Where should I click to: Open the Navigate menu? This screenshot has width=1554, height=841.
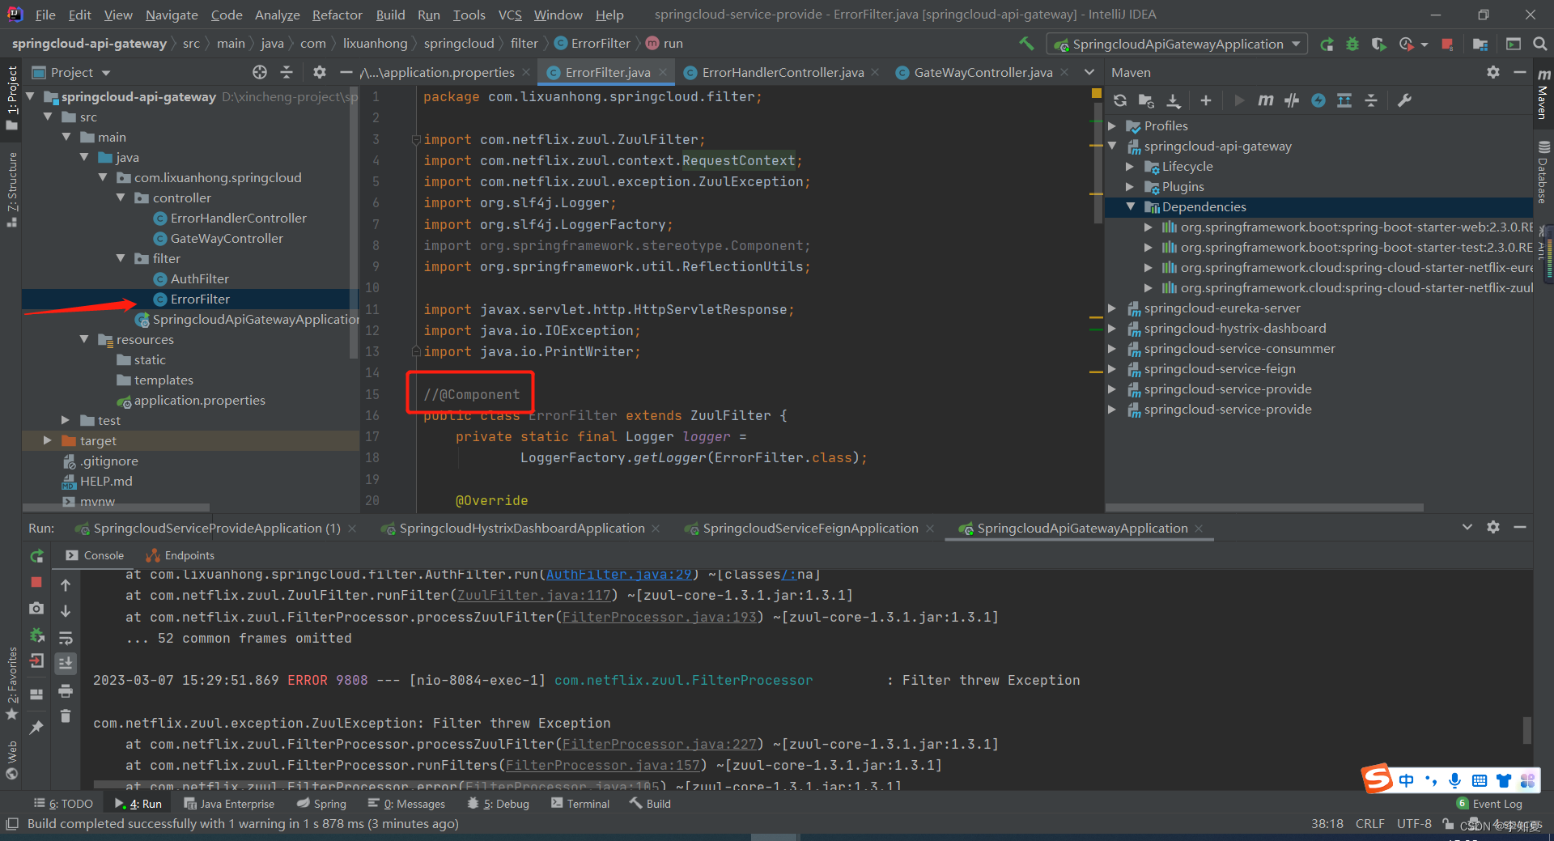point(172,15)
